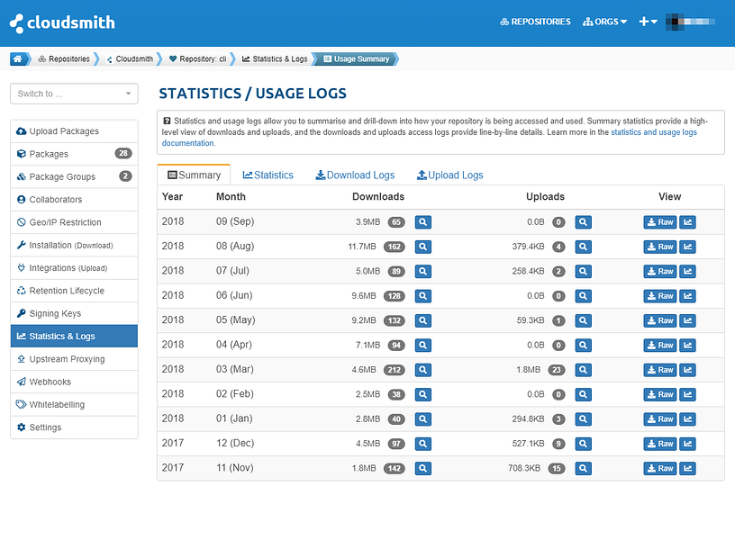The image size is (735, 540).
Task: View chart for 12 (Dec) 2017
Action: point(687,444)
